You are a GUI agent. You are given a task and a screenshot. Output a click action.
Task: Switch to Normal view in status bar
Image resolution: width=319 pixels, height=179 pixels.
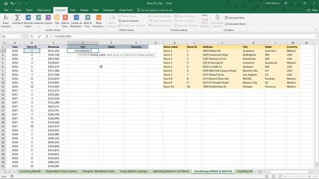click(x=267, y=177)
